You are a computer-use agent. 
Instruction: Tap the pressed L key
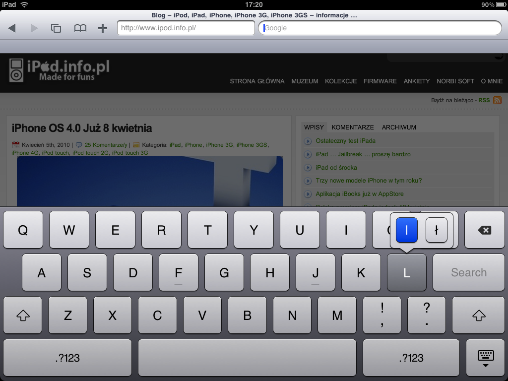(407, 272)
